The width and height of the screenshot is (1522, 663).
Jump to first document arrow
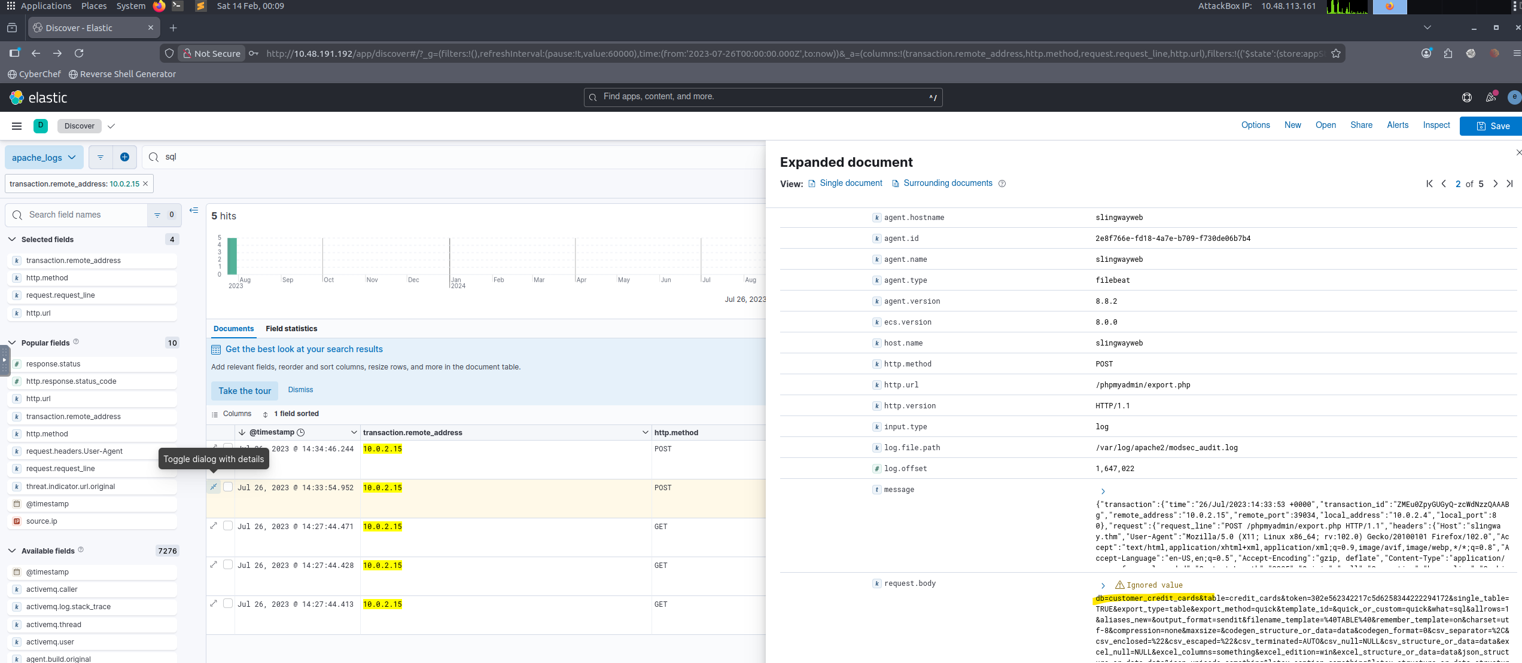point(1429,184)
